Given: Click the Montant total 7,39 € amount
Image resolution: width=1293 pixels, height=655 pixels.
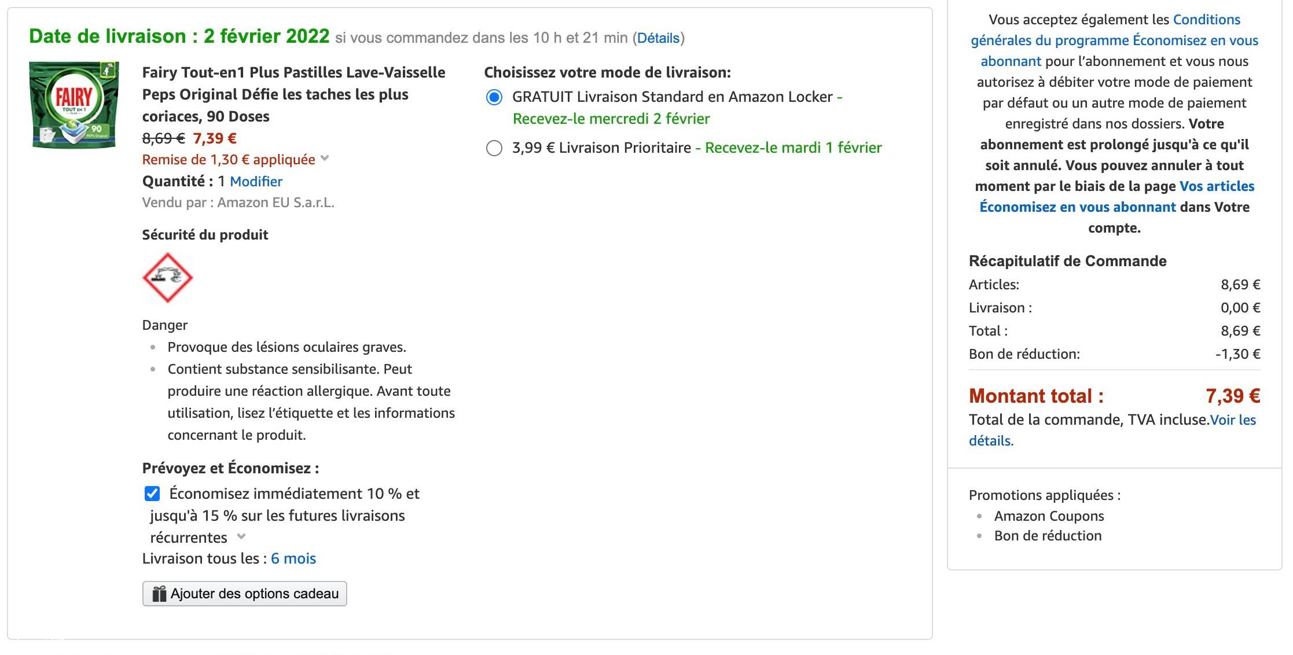Looking at the screenshot, I should (1233, 396).
